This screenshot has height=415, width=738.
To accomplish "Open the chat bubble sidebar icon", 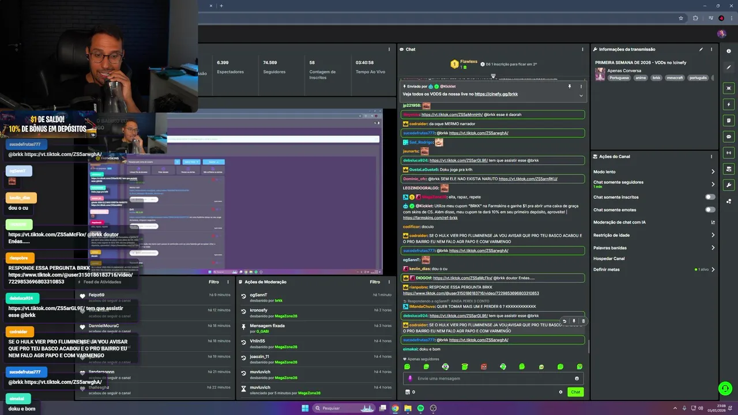I will [x=729, y=137].
